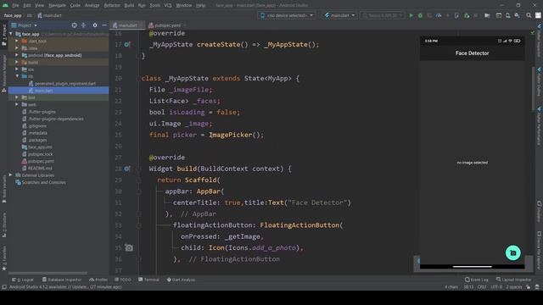The width and height of the screenshot is (543, 305).
Task: Click 'no image selected' text in emulator
Action: tap(473, 163)
